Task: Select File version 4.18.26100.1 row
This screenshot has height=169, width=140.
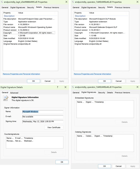Action: [x=100, y=24]
